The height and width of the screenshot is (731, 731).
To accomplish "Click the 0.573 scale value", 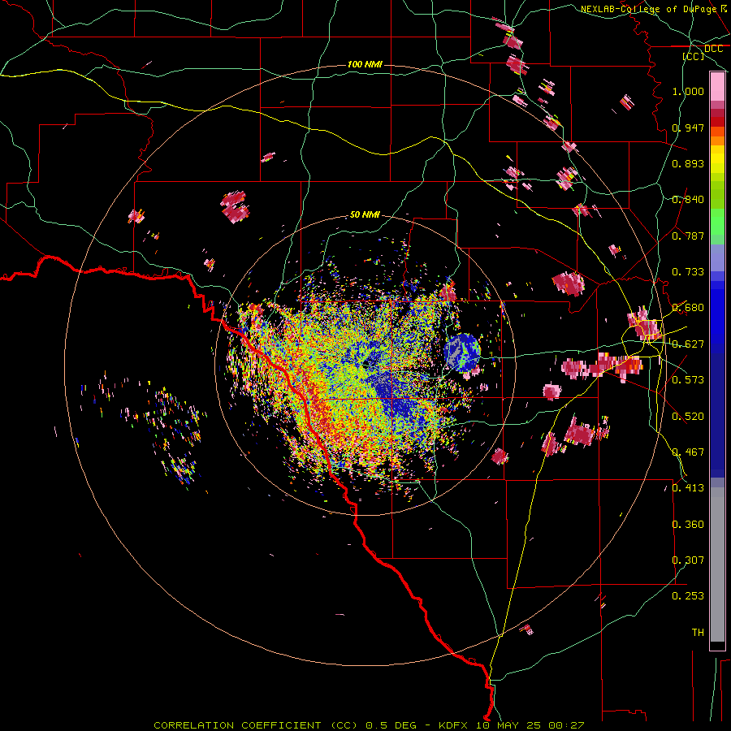I will [688, 380].
